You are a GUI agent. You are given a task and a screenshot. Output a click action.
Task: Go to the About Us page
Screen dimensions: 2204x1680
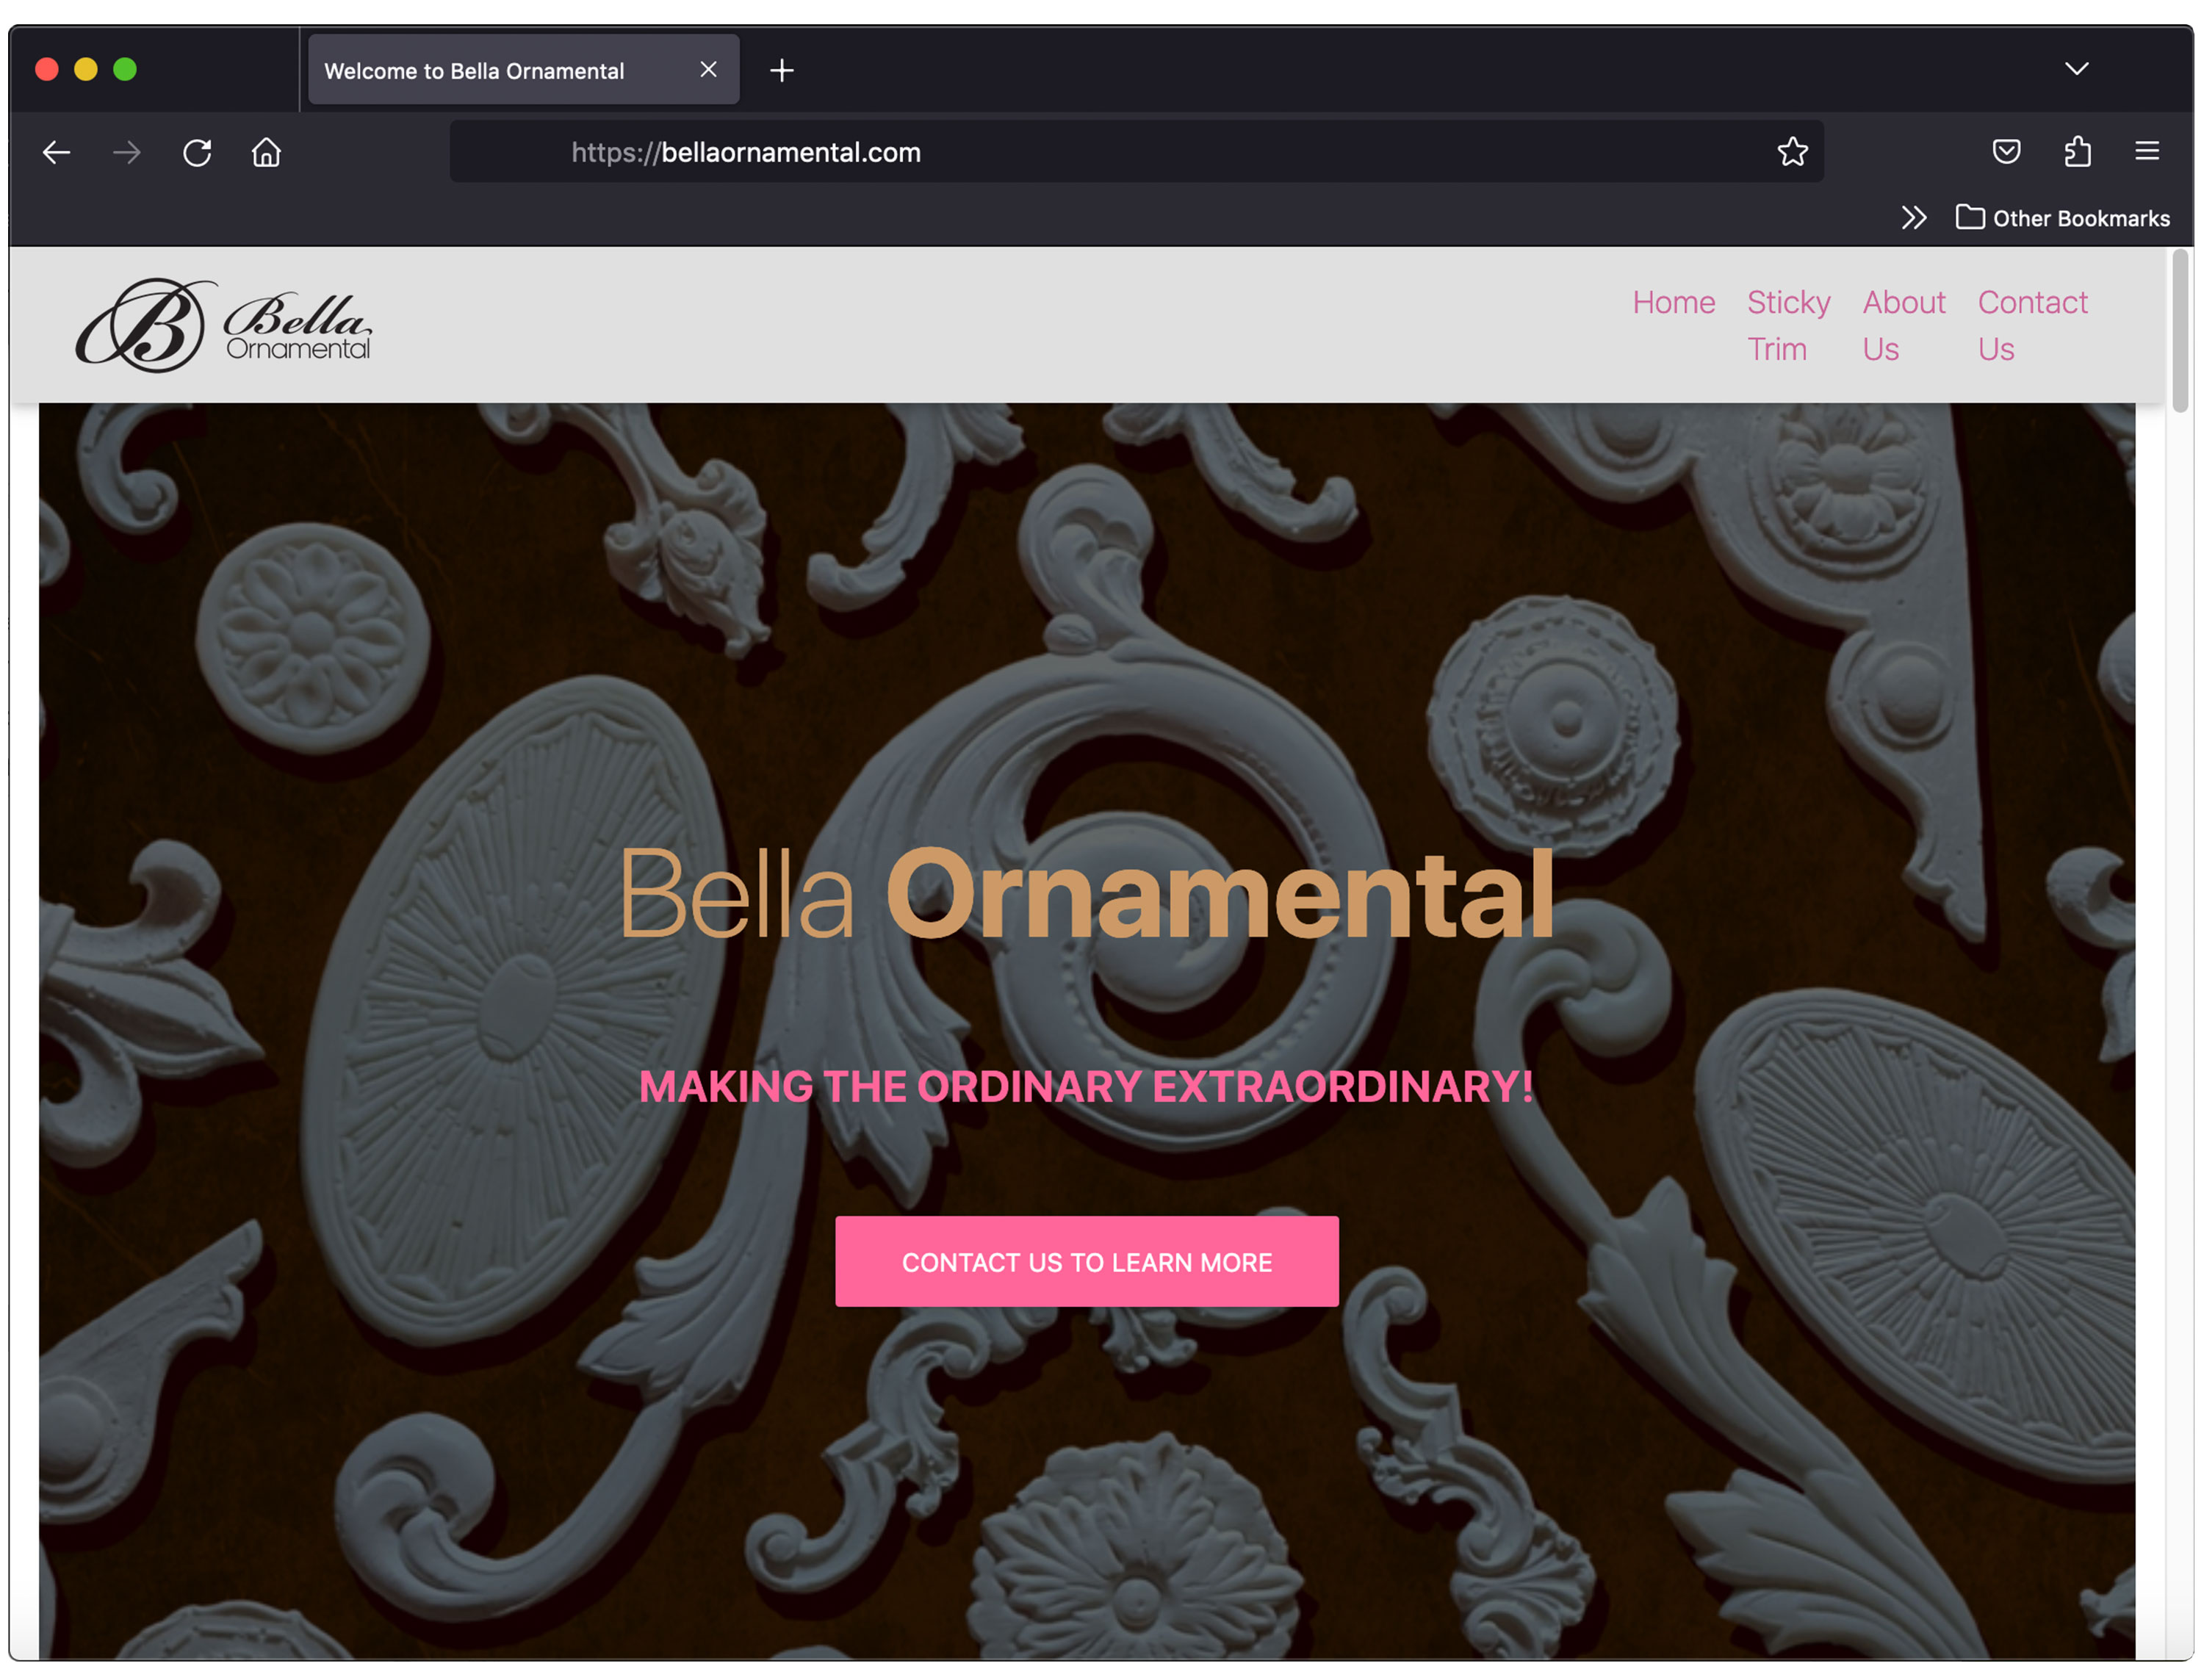[1903, 325]
